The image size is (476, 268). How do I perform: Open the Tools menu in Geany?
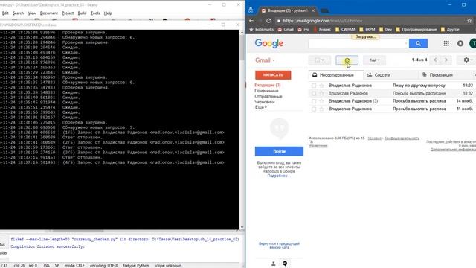(95, 13)
